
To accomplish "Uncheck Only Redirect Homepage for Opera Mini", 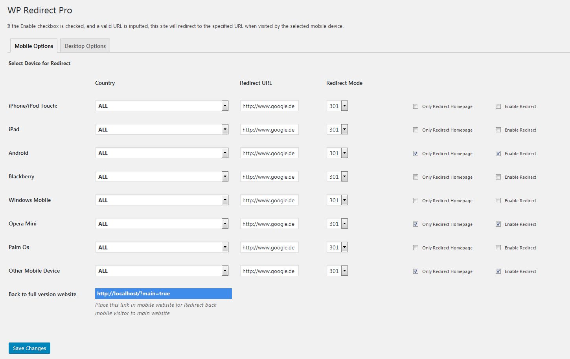I will [x=416, y=224].
